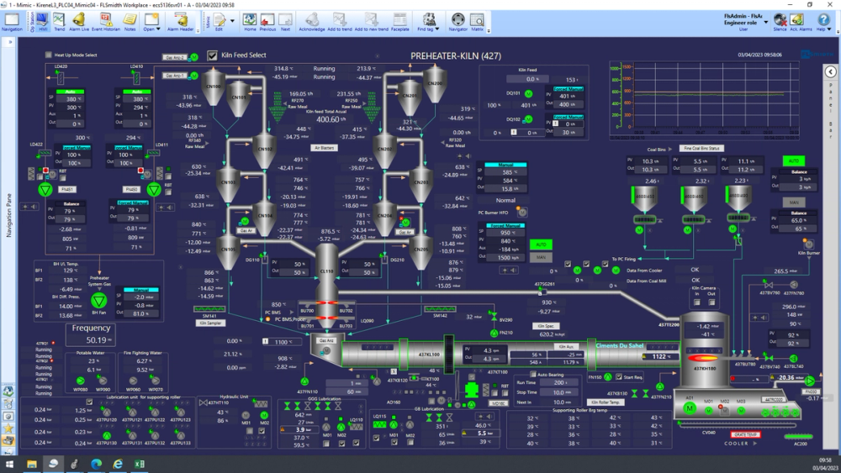Click the Add to new trend icon
841x473 pixels.
(x=371, y=20)
